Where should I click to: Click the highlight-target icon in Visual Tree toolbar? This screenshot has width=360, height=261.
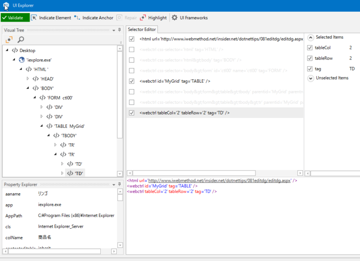pos(9,39)
